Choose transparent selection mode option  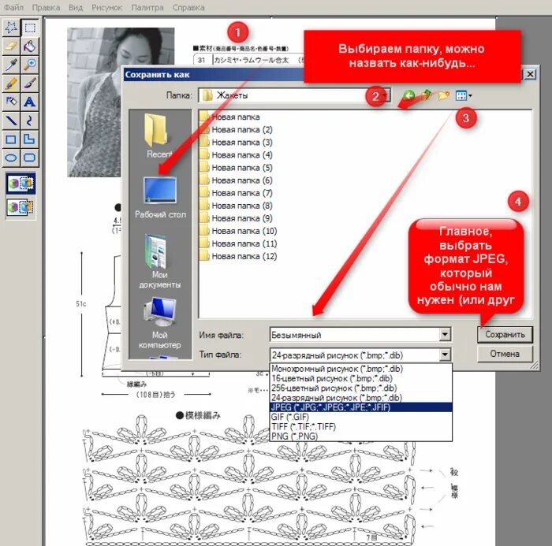click(x=21, y=207)
